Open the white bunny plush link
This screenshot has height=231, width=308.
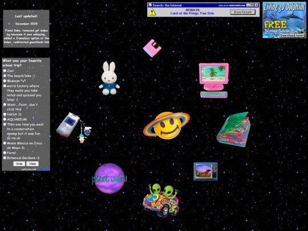[x=109, y=78]
